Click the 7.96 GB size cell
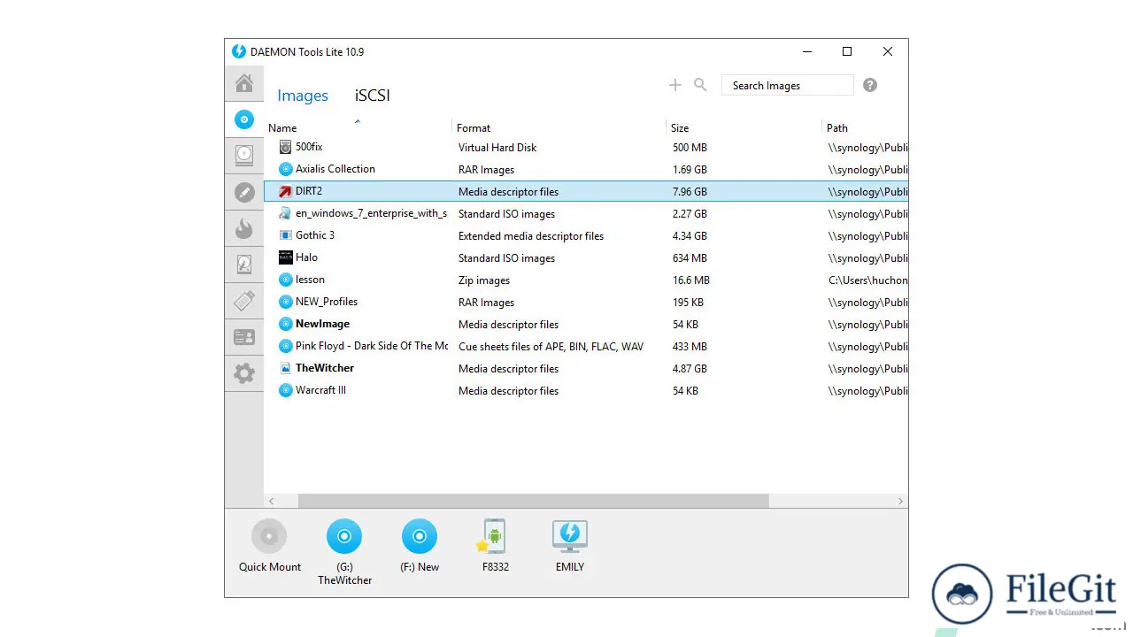Image resolution: width=1133 pixels, height=637 pixels. point(690,192)
